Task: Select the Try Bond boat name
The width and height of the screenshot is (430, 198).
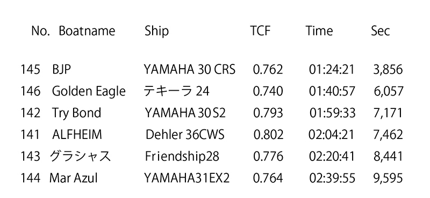Action: [76, 113]
